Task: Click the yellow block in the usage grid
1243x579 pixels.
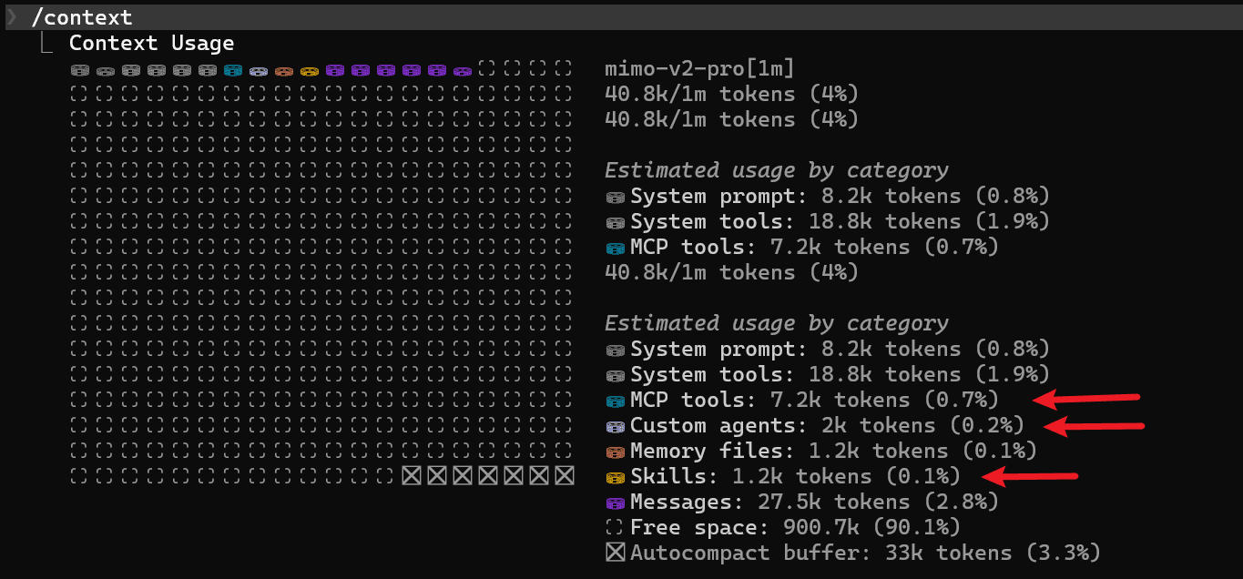Action: coord(310,70)
